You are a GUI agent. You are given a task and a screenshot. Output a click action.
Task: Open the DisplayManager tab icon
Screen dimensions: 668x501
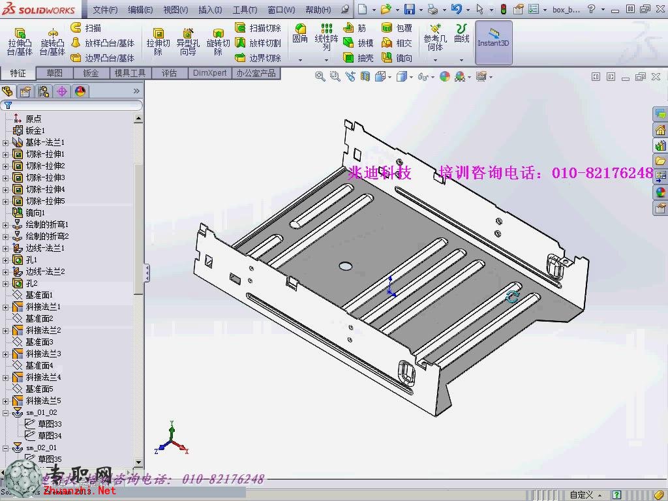[x=80, y=91]
